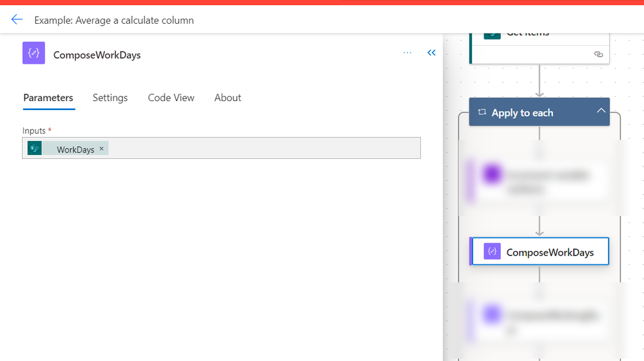644x361 pixels.
Task: Switch to the Settings tab
Action: coord(110,98)
